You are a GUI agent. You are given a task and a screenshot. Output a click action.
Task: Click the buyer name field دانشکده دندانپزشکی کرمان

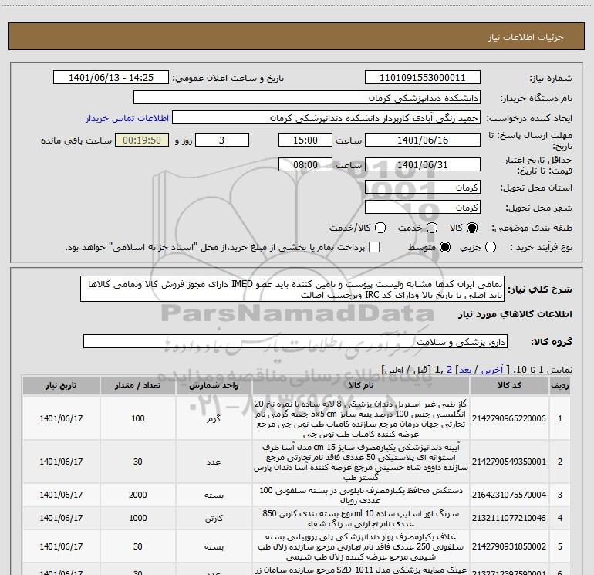pyautogui.click(x=307, y=98)
